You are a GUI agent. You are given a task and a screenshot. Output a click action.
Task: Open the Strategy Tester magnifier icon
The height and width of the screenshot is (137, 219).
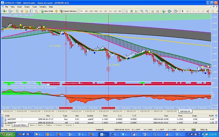36,11
